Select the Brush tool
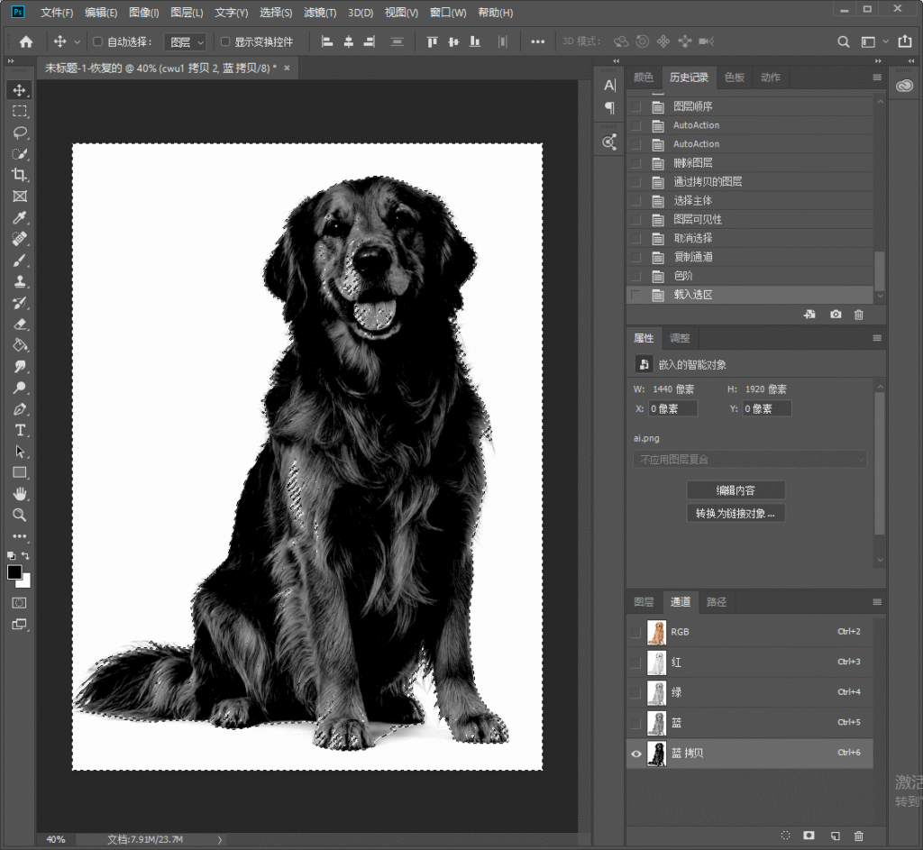 [20, 260]
